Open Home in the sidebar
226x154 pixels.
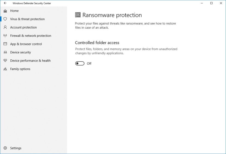pyautogui.click(x=33, y=11)
